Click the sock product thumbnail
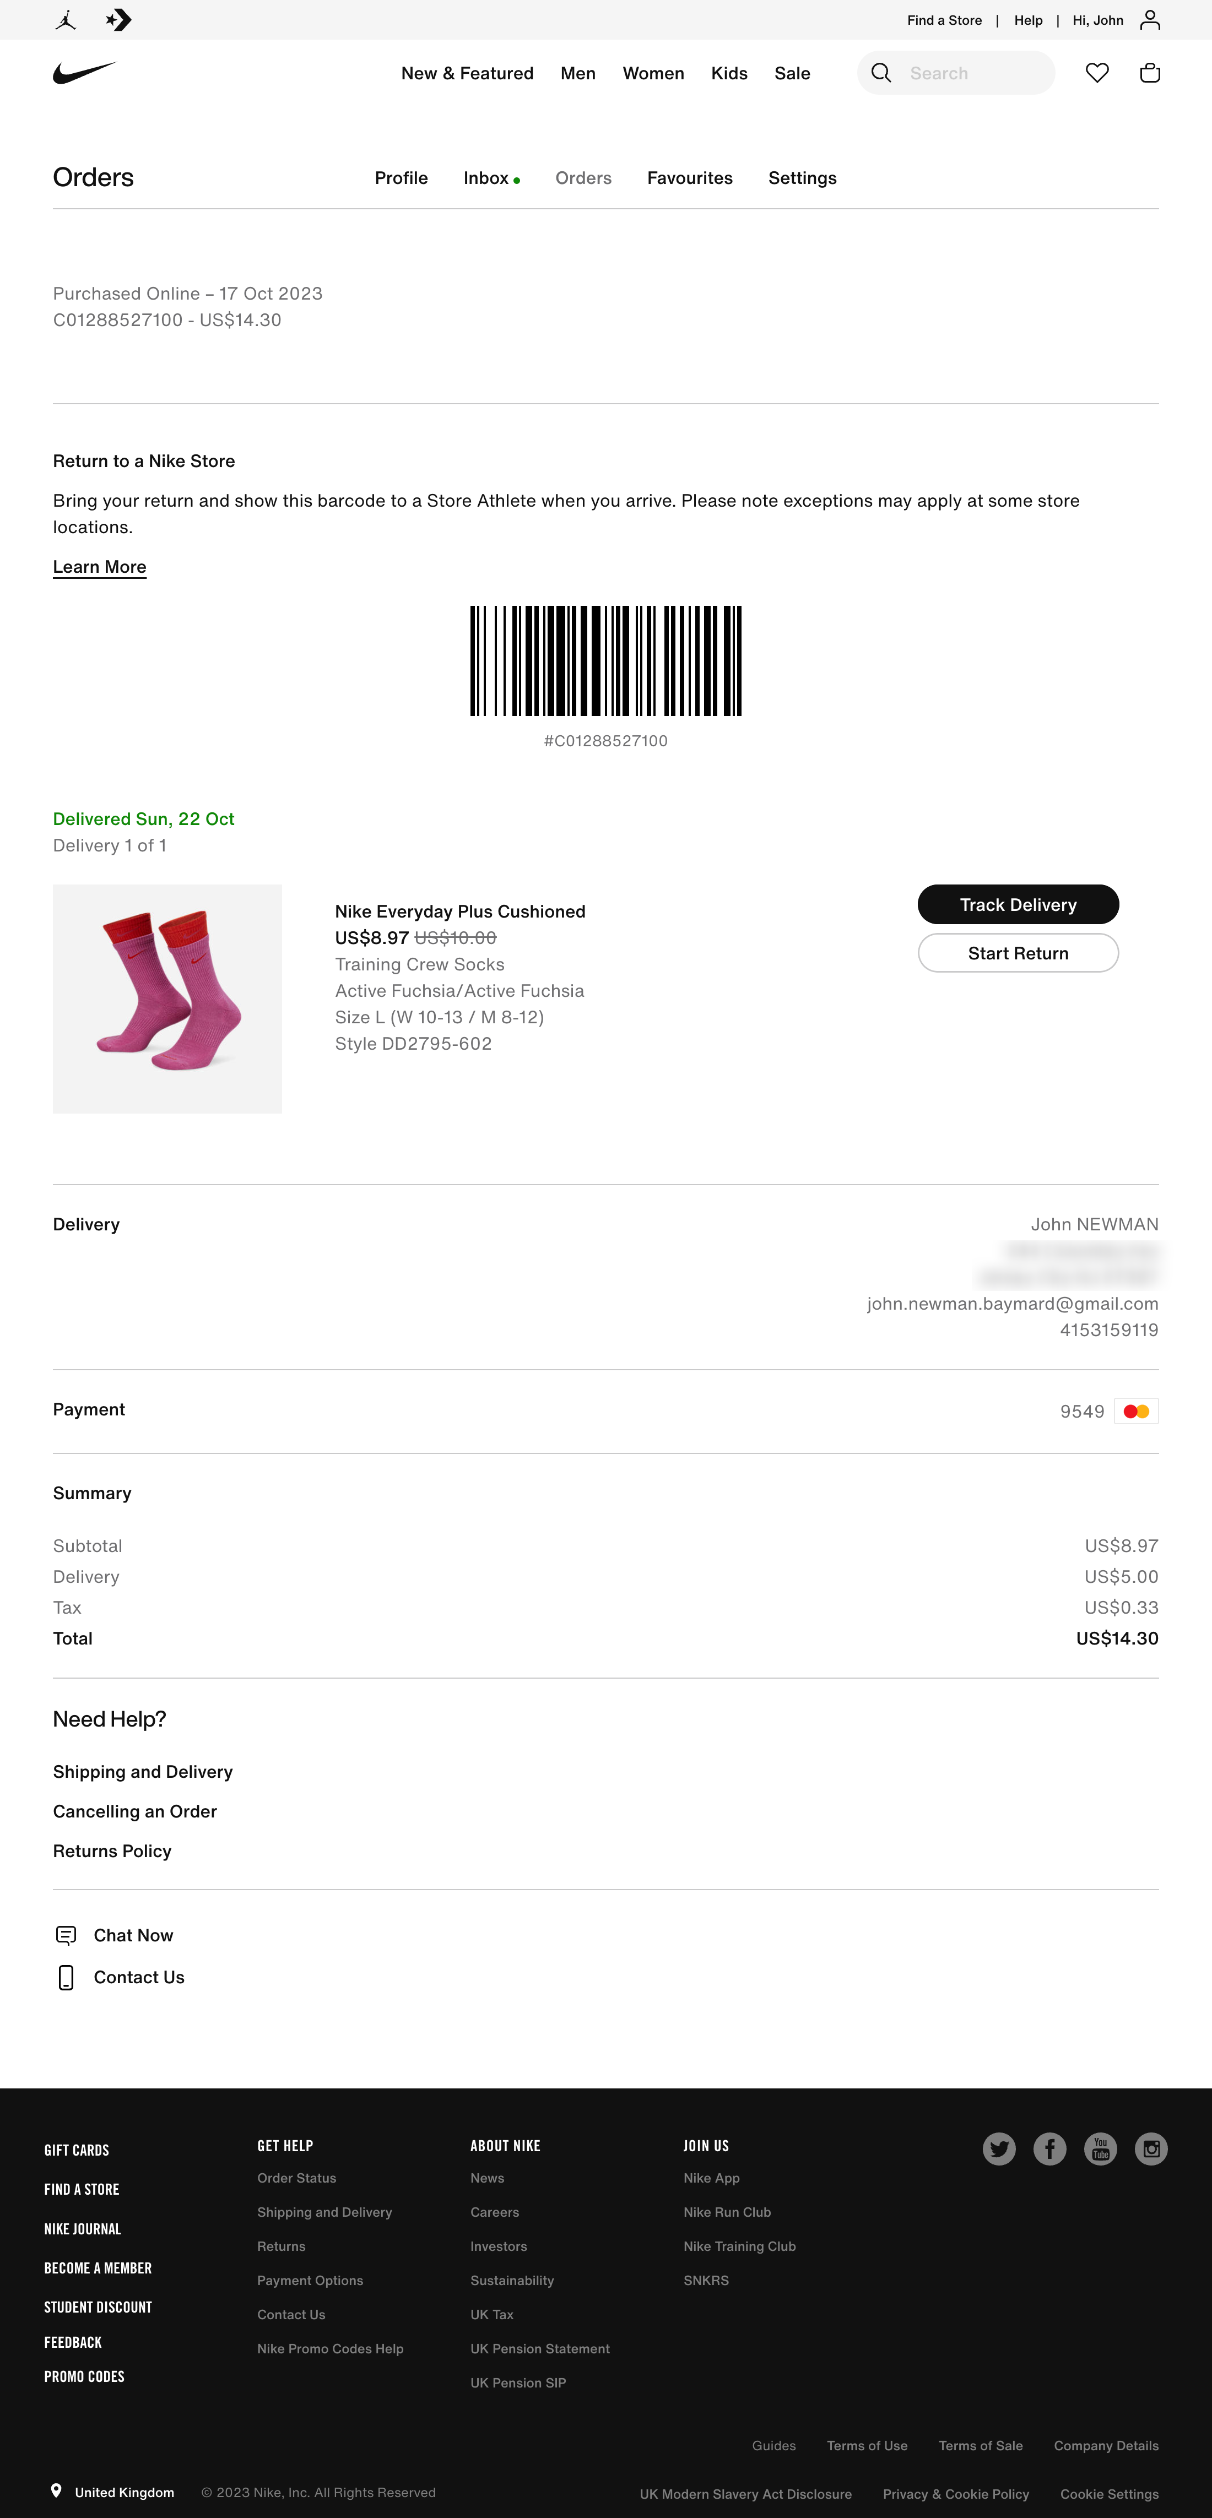This screenshot has width=1212, height=2518. point(167,998)
